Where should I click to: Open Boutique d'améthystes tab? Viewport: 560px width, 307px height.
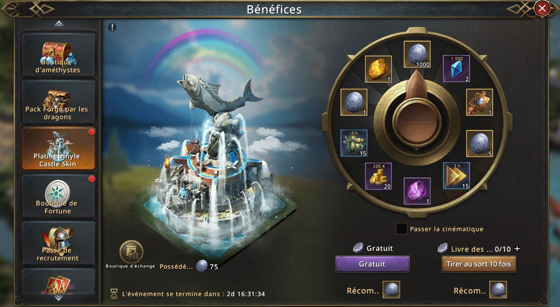tap(58, 55)
